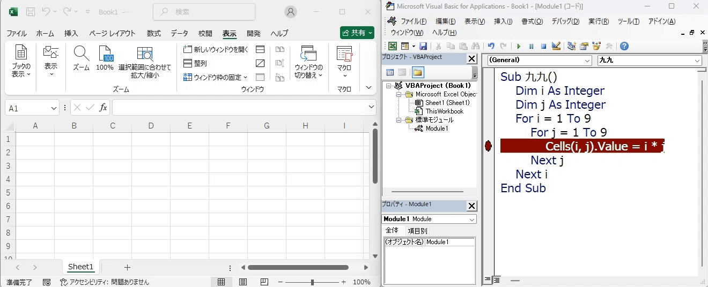Open the ファイル tab in Excel

(17, 33)
